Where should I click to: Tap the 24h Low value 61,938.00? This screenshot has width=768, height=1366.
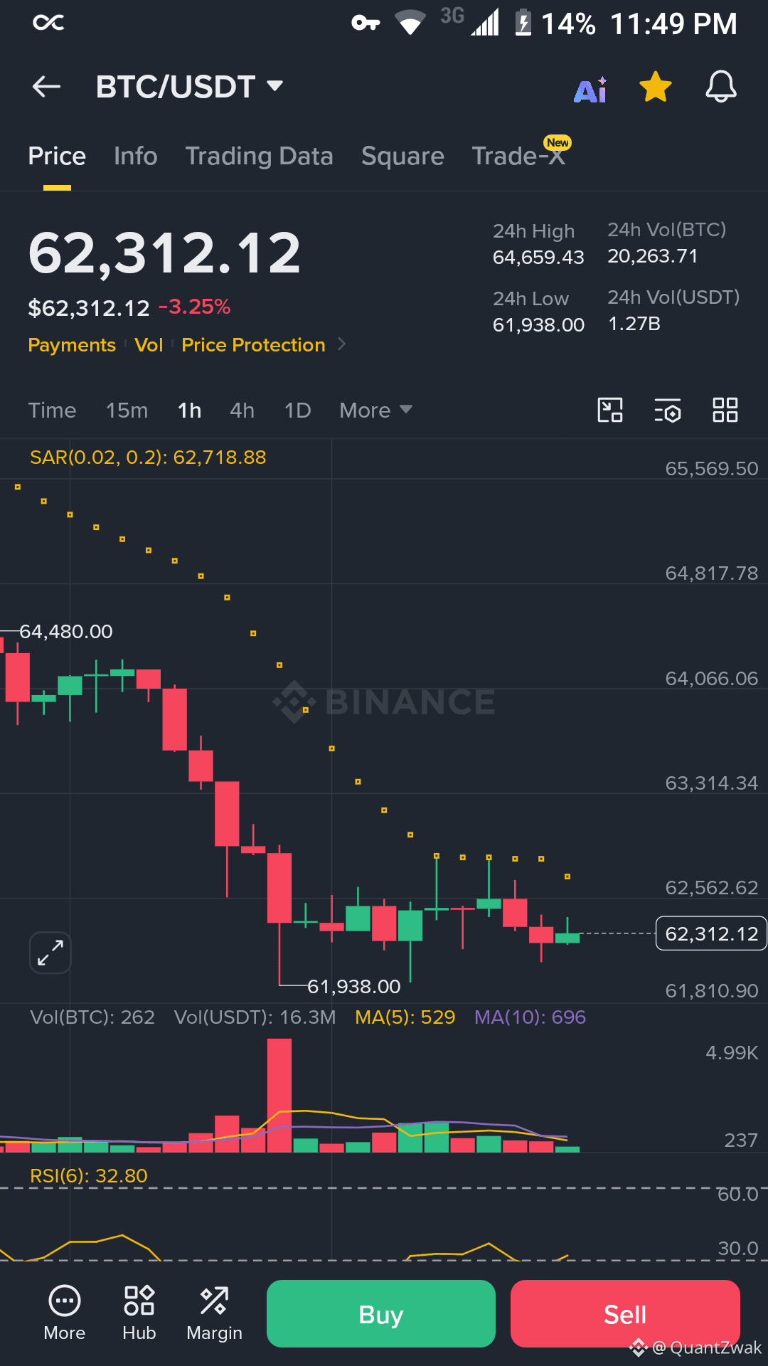point(538,325)
